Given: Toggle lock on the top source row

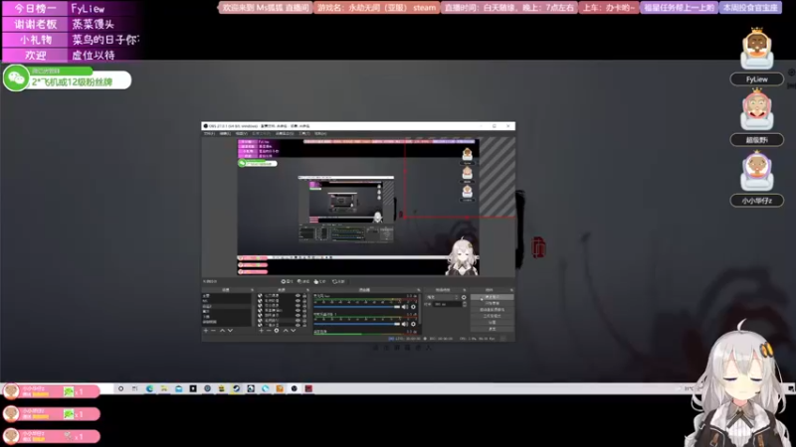Looking at the screenshot, I should pos(304,295).
